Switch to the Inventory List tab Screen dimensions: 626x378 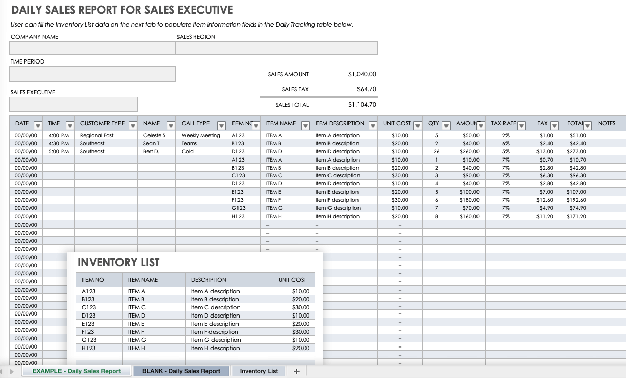point(258,371)
